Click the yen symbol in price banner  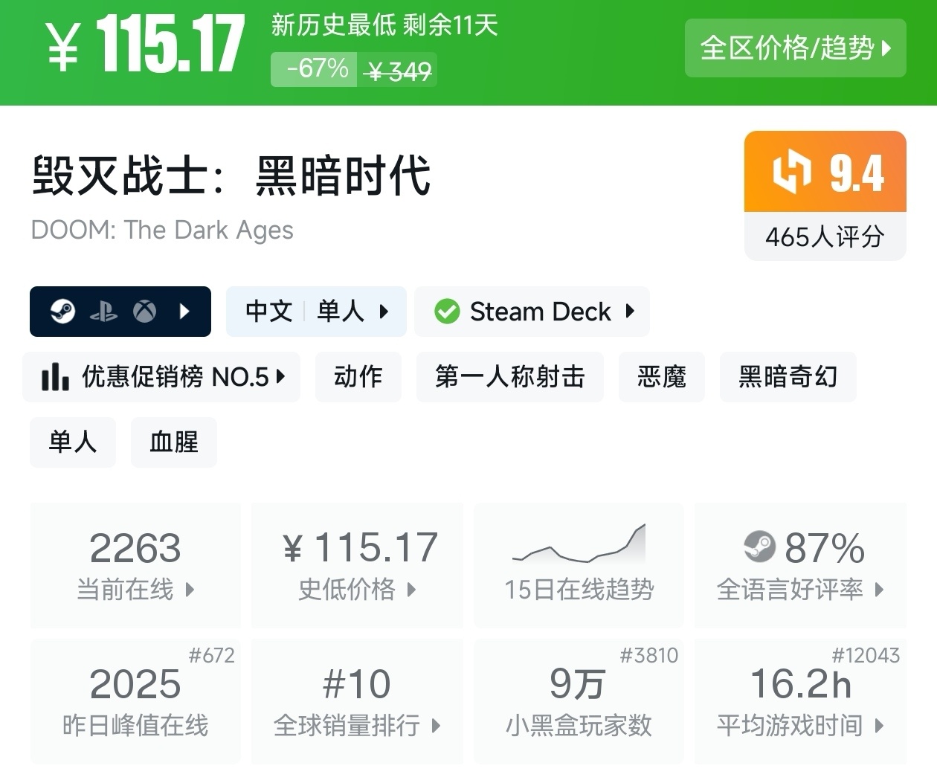(62, 46)
